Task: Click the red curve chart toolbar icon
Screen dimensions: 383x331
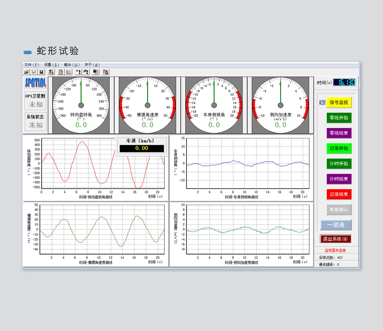Action: [x=69, y=72]
